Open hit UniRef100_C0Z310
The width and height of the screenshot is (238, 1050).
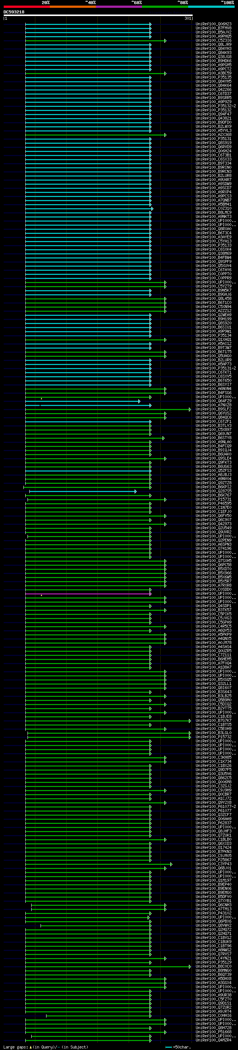pos(213,208)
